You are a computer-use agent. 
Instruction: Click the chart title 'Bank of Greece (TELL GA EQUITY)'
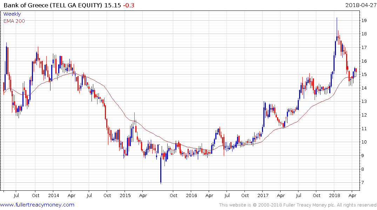53,5
